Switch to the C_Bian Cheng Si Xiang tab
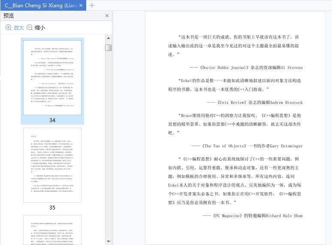Image resolution: width=332 pixels, height=245 pixels. (x=43, y=5)
